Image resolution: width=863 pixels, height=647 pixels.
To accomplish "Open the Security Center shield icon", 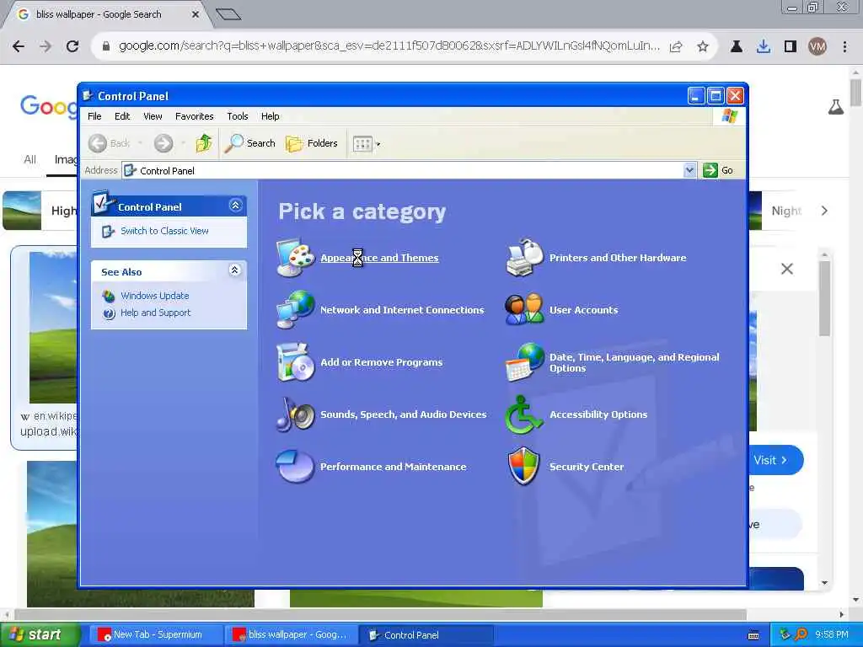I will (524, 467).
